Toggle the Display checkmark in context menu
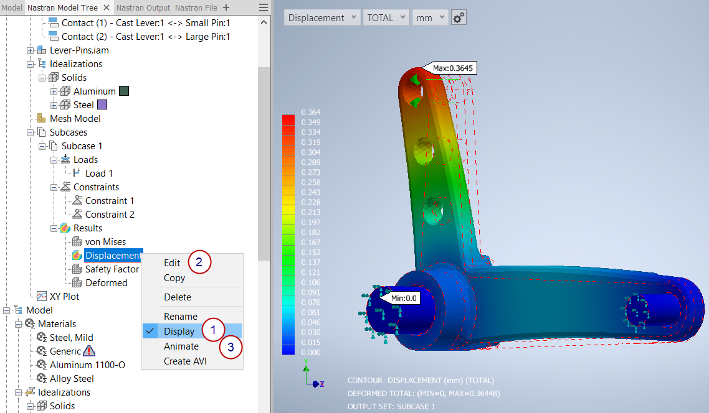The image size is (709, 413). 150,331
